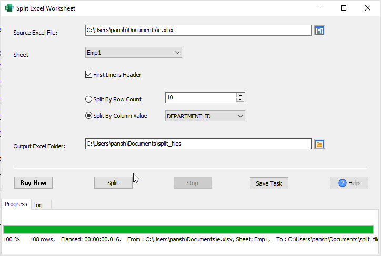Increase row count with up spinner arrow
The image size is (381, 256).
tap(240, 95)
